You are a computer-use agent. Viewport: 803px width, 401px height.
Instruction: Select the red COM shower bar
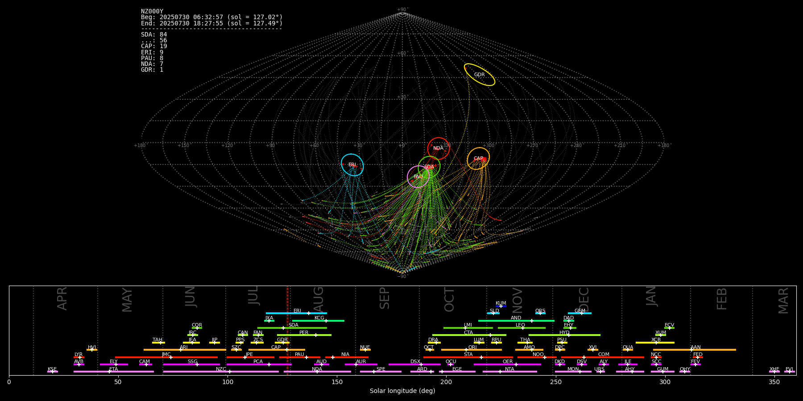point(603,357)
